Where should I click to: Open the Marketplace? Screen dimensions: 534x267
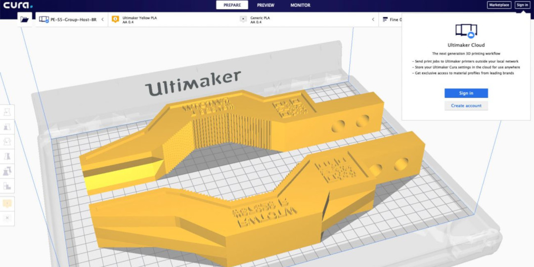499,5
